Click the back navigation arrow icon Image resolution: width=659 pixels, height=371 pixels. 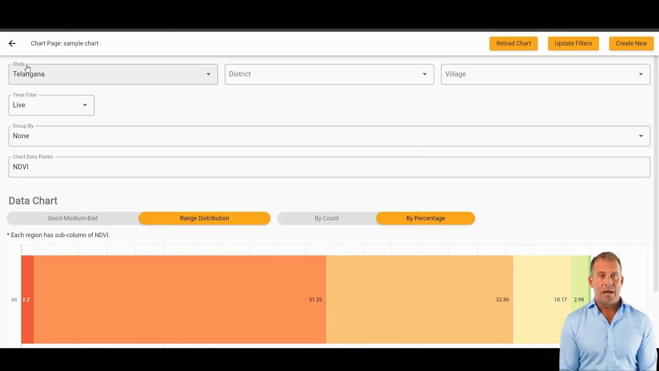[12, 43]
